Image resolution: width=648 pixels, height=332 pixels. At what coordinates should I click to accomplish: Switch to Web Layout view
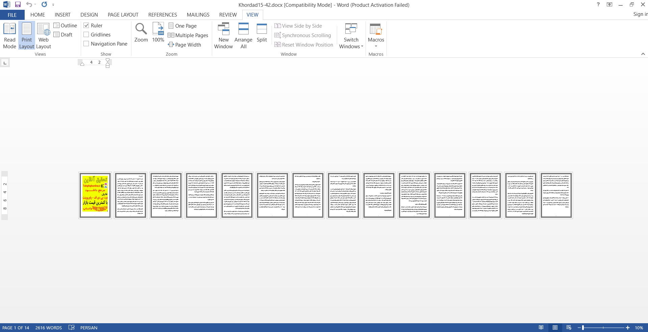(44, 36)
